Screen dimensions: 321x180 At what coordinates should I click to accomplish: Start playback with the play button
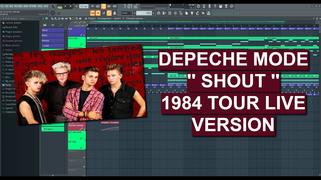pyautogui.click(x=65, y=6)
